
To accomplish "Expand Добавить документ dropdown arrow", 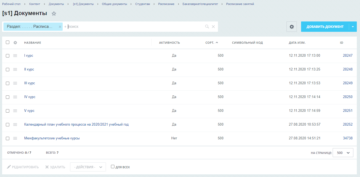I will [353, 27].
